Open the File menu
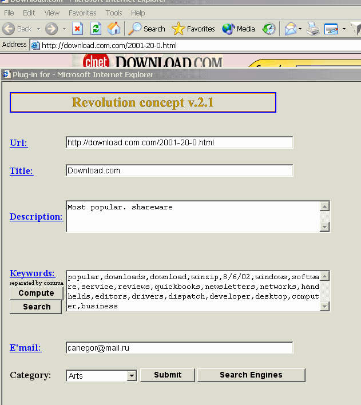 9,13
